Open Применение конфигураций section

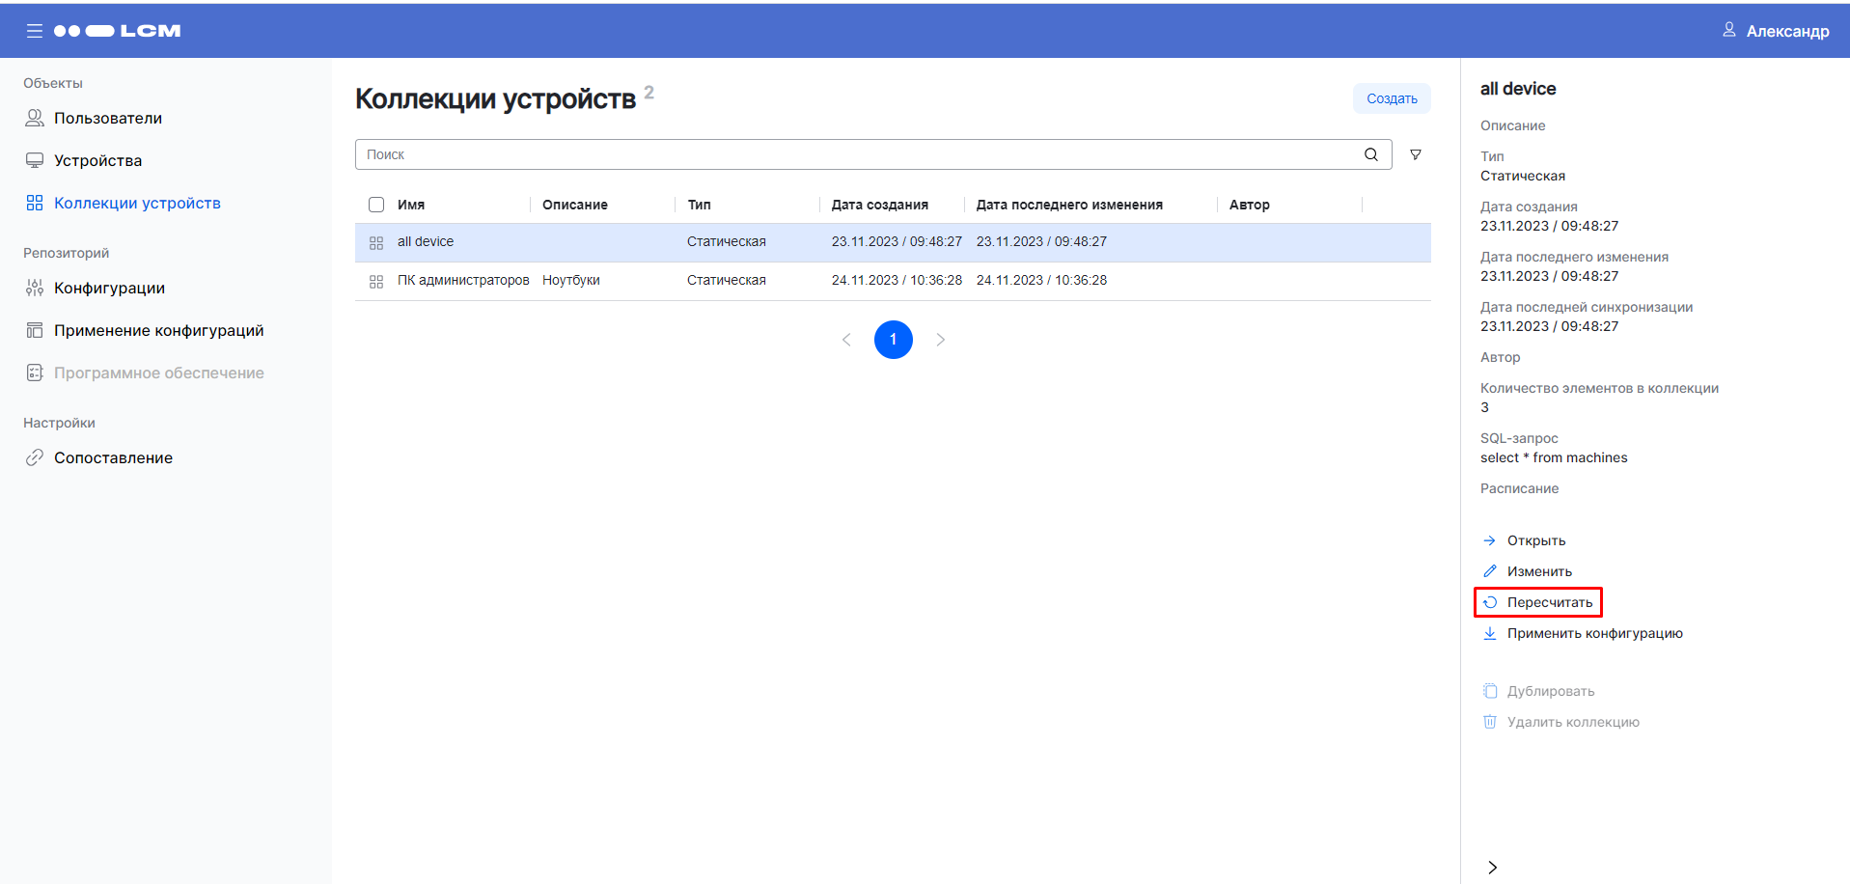tap(158, 330)
